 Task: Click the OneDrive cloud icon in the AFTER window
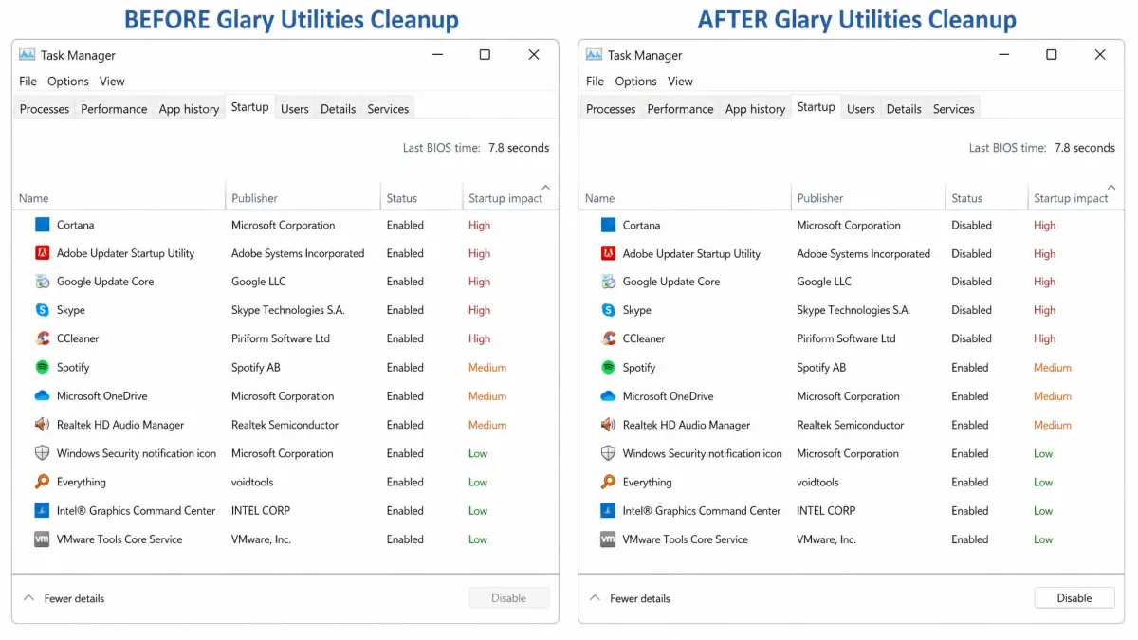tap(608, 396)
